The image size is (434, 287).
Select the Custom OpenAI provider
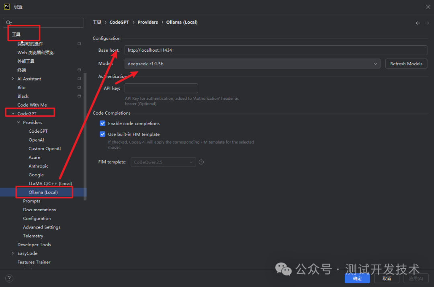[45, 148]
